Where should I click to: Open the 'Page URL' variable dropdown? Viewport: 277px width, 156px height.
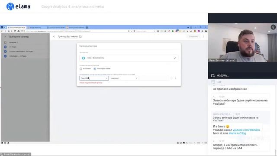click(x=94, y=78)
